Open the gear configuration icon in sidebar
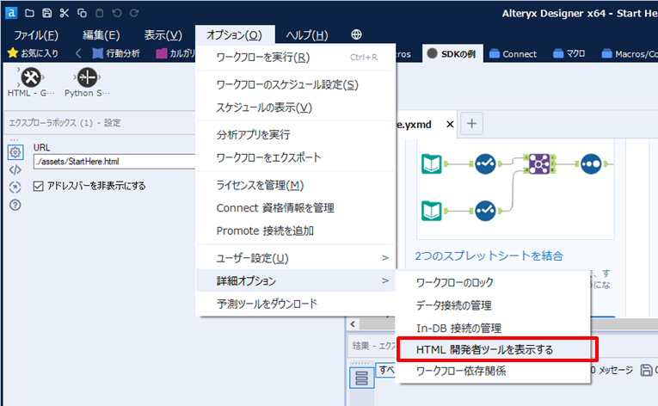The width and height of the screenshot is (658, 406). point(15,152)
